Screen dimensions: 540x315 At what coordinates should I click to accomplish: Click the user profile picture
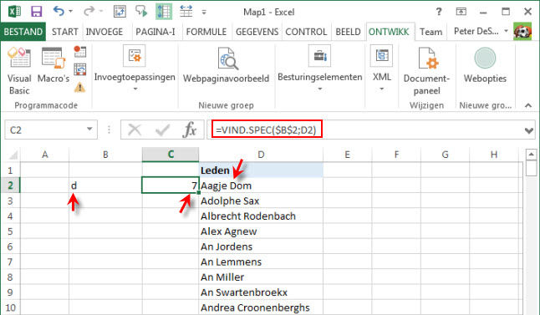click(522, 31)
